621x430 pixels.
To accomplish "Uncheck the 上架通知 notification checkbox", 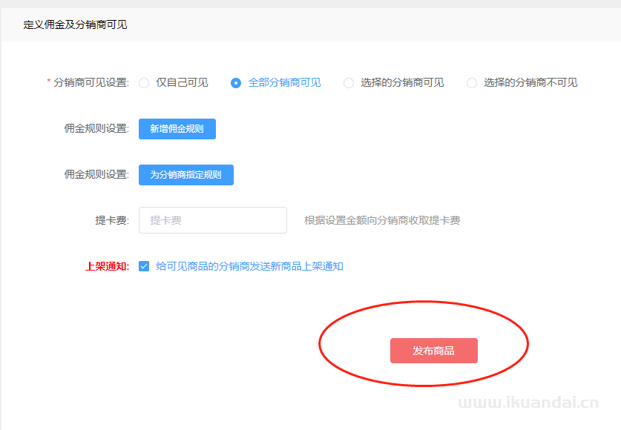I will click(x=144, y=266).
